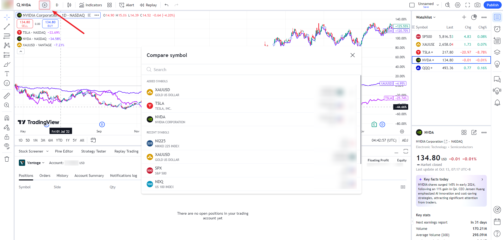Take a chart snapshot with camera icon
The width and height of the screenshot is (503, 240).
coord(477,5)
